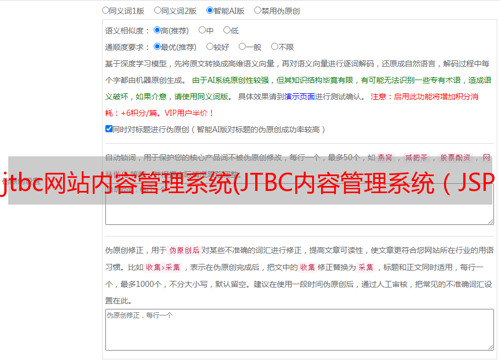Click the green 由于AI系统原创性较强 warning text
The height and width of the screenshot is (361, 500).
coord(231,80)
